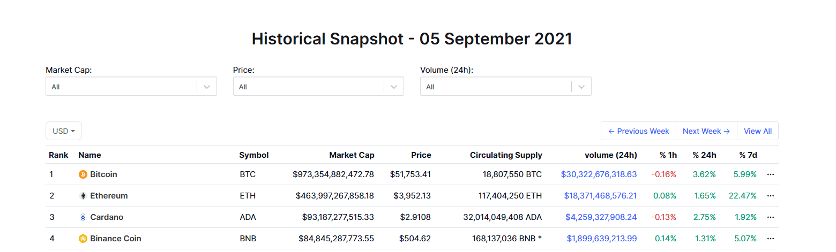Open the USD currency selector
Viewport: 836px width, 252px height.
click(64, 131)
